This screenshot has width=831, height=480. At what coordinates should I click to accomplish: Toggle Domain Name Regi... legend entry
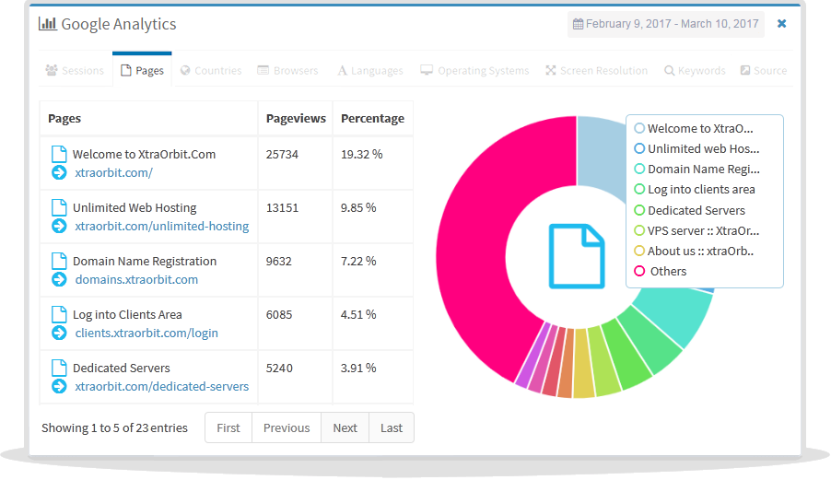(x=696, y=169)
